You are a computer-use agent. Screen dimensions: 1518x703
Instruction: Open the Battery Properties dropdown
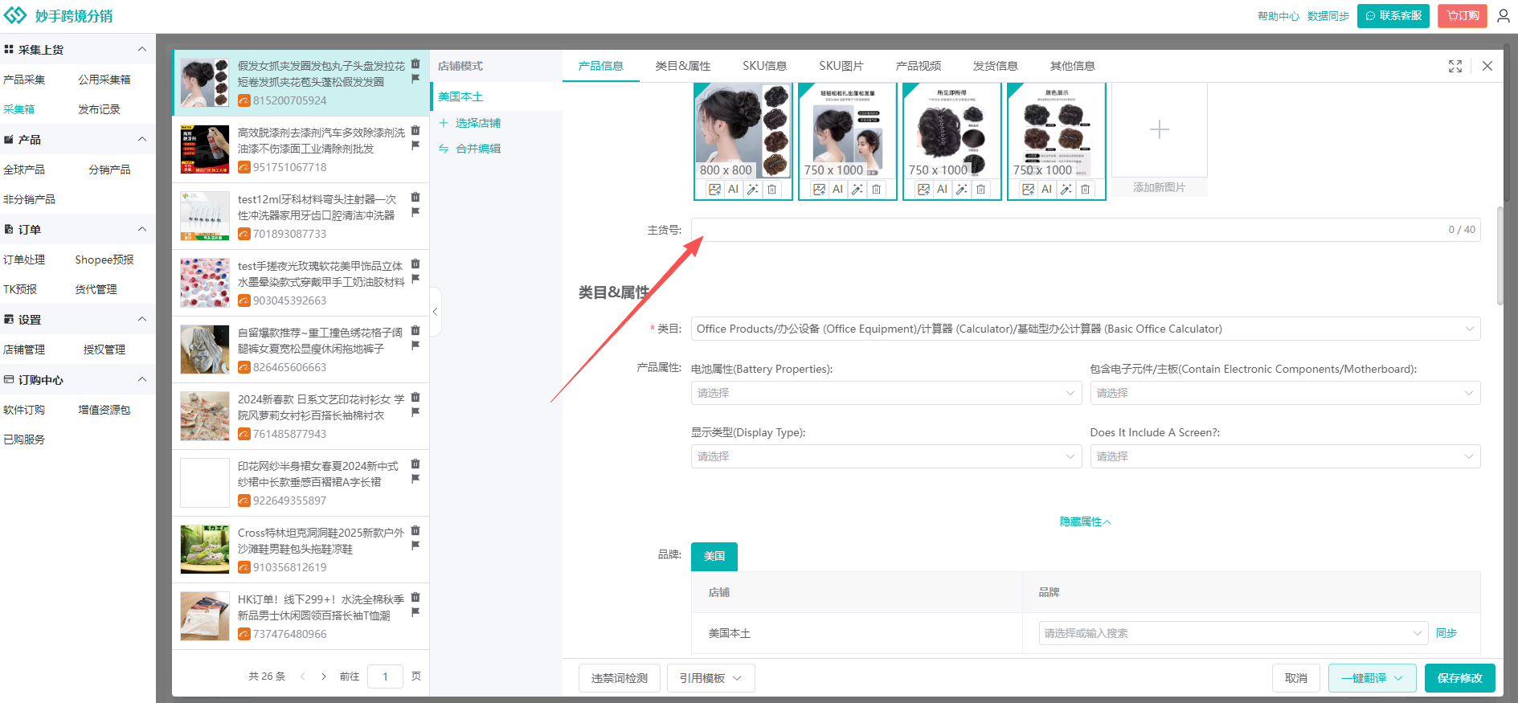(886, 393)
